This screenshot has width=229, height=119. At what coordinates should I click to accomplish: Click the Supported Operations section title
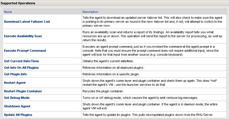[x=18, y=3]
